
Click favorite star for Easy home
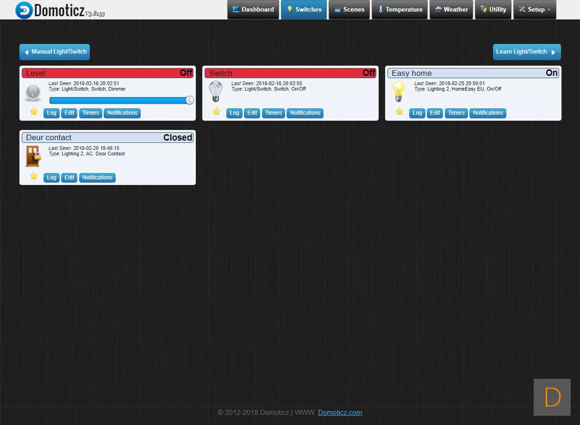click(x=399, y=111)
